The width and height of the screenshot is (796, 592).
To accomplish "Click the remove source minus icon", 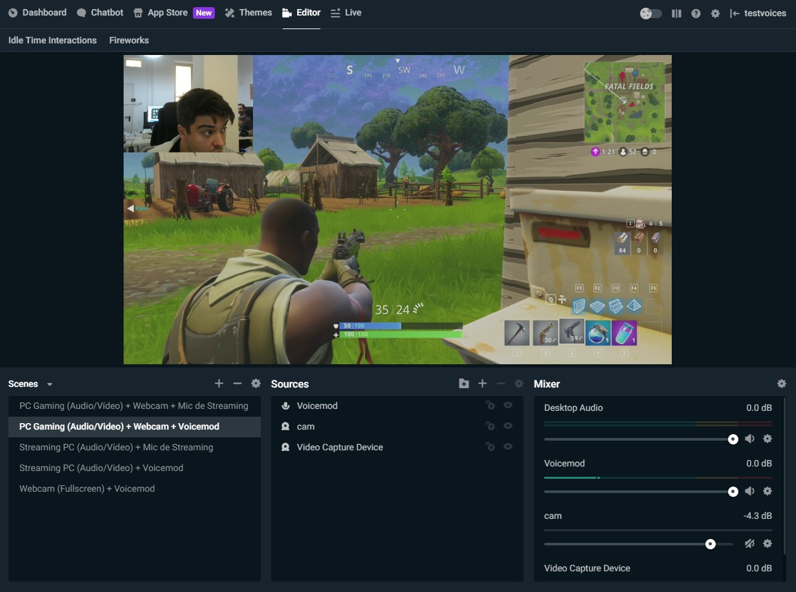I will click(x=500, y=384).
